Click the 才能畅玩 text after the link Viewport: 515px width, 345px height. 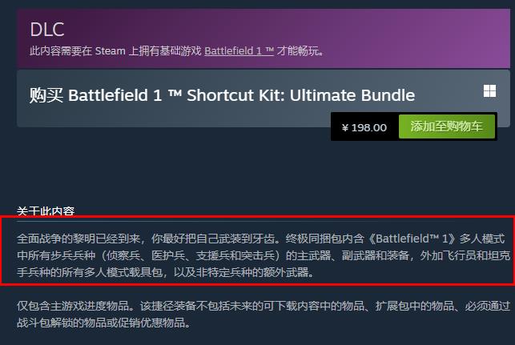click(300, 51)
